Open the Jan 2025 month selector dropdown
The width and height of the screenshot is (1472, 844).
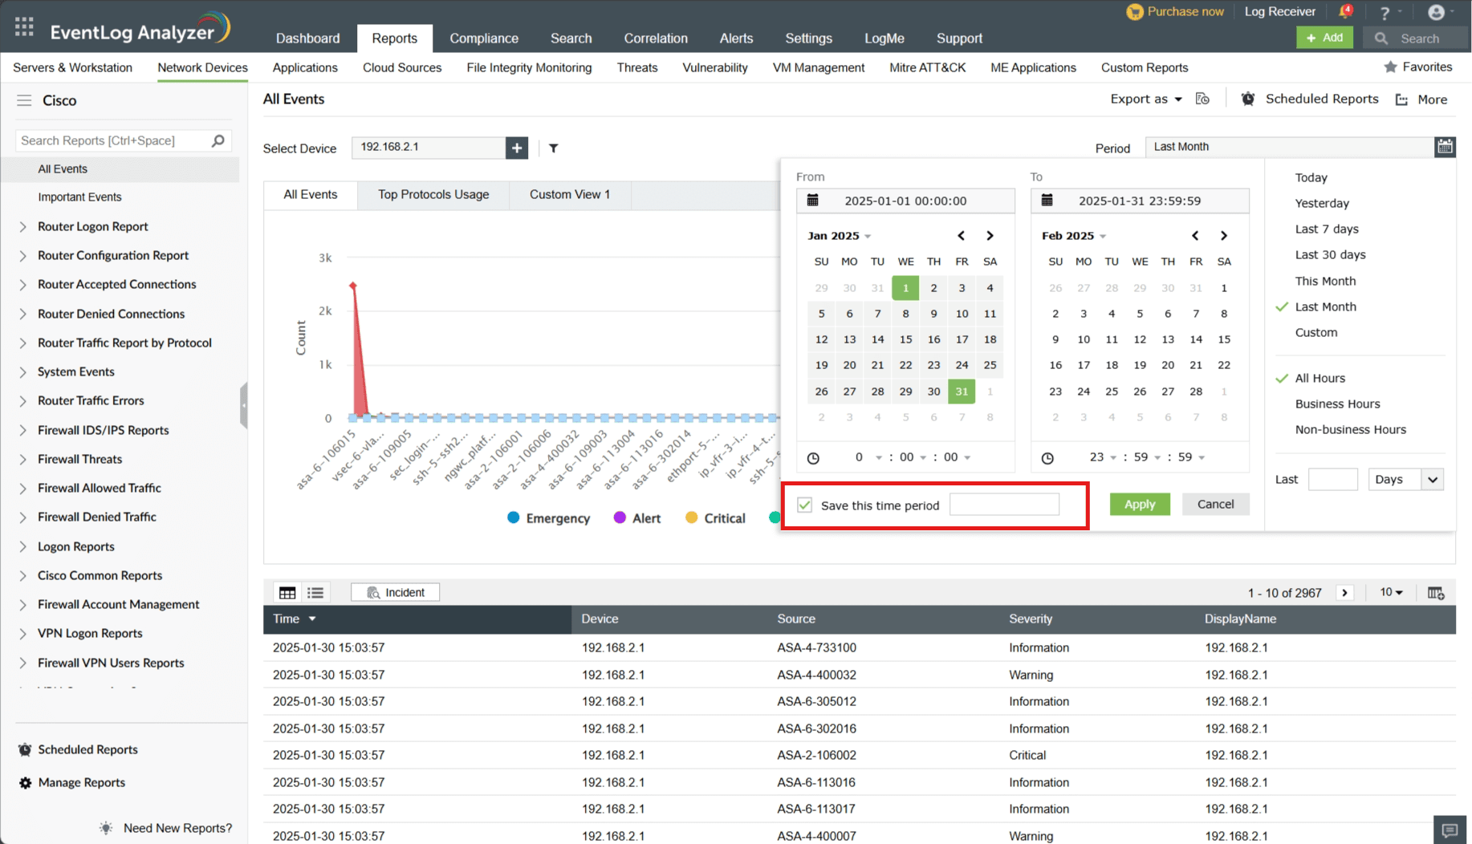coord(839,236)
